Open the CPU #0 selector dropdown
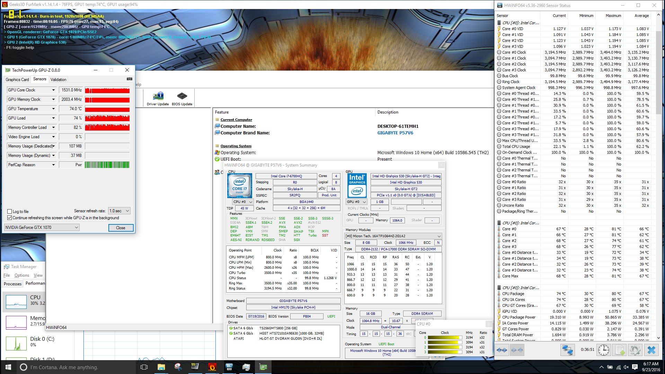This screenshot has height=374, width=665. click(x=242, y=202)
